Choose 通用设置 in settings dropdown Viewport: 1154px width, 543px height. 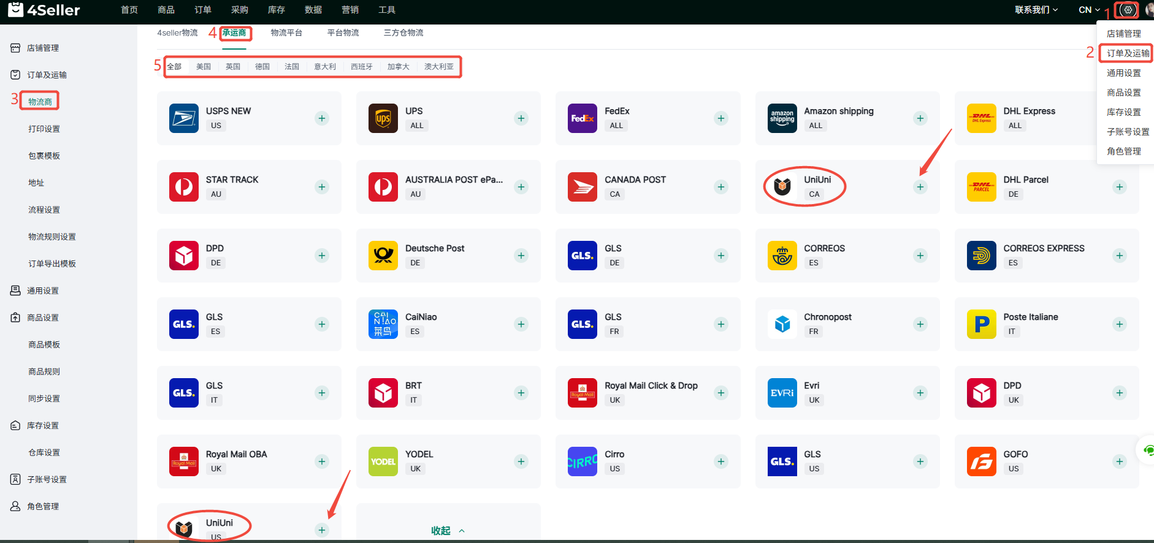coord(1124,73)
